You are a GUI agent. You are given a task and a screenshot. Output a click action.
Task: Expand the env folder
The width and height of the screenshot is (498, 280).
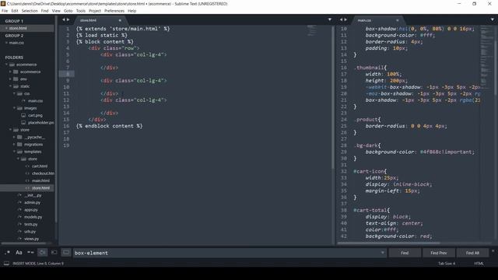(10, 79)
